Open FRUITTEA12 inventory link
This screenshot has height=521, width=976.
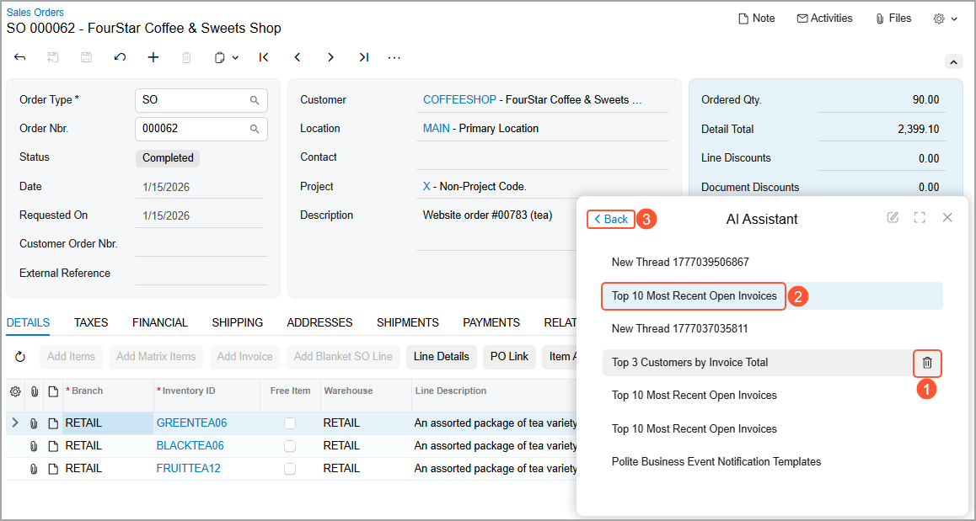coord(189,468)
